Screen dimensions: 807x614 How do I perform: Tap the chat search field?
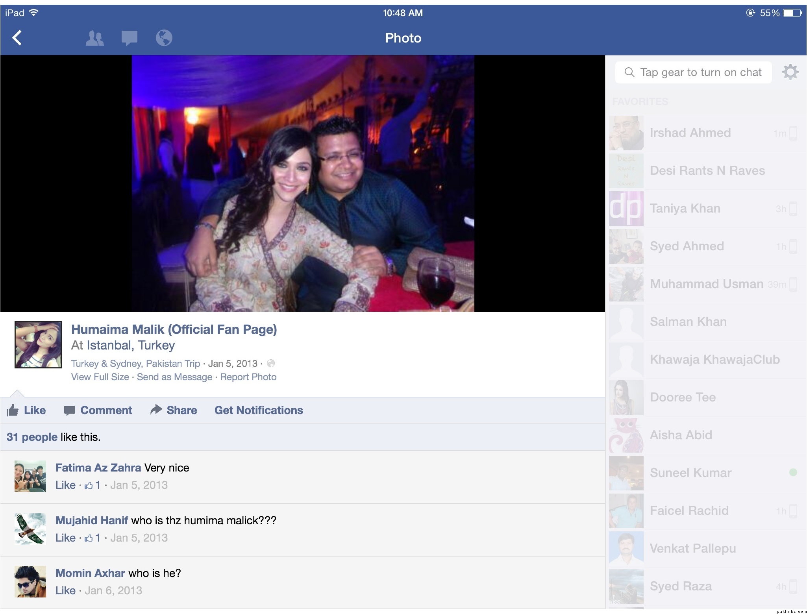[x=694, y=72]
